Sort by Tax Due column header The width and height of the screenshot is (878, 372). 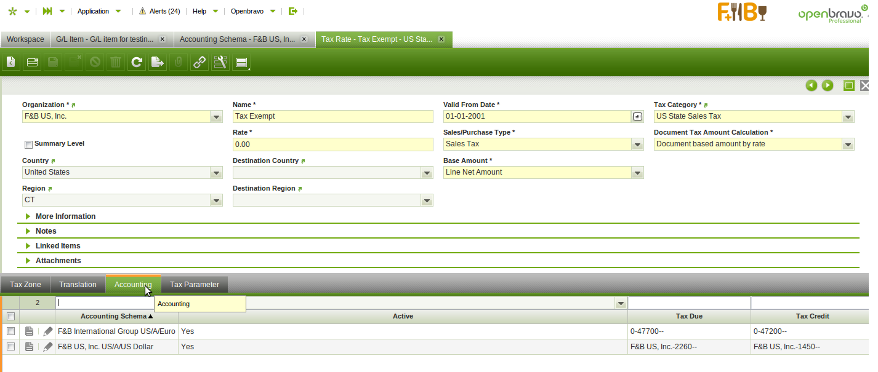[689, 317]
